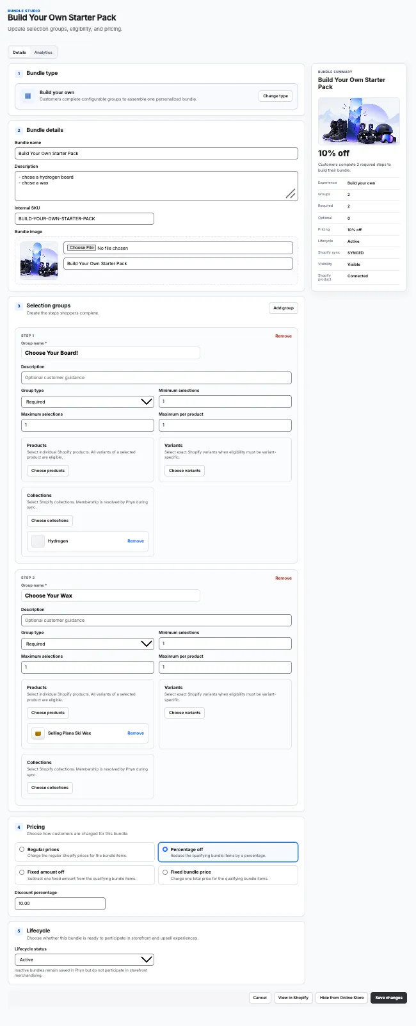Click the Selling Plans Ski Wax product icon
416x1026 pixels.
(38, 733)
